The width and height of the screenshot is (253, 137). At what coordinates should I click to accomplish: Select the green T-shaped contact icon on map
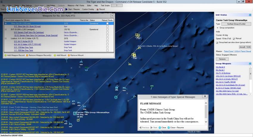point(152,87)
